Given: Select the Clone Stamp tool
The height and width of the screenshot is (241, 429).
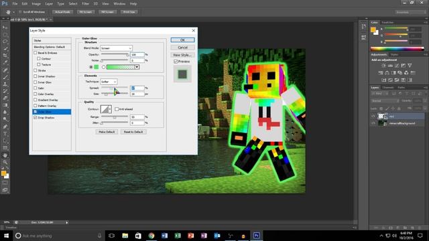Looking at the screenshot, I should (x=5, y=84).
